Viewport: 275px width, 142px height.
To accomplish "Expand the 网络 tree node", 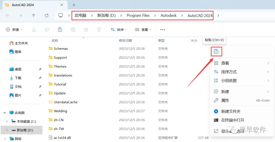I will (5, 139).
